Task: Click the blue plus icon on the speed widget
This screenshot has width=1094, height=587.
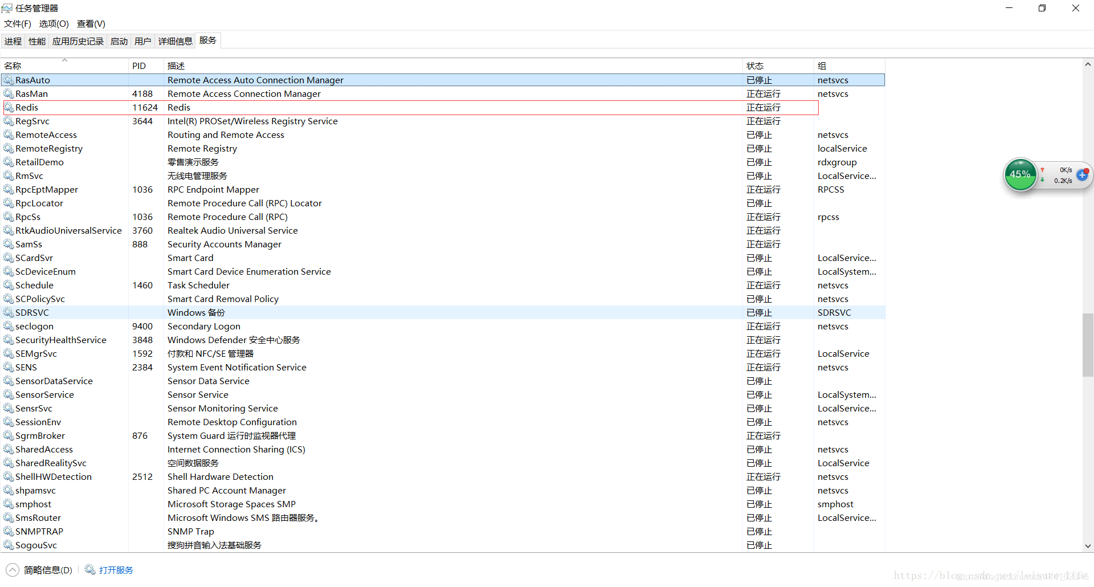Action: tap(1083, 175)
